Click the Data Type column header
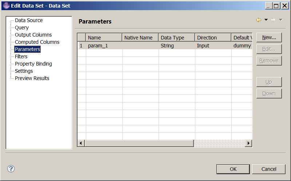 coord(176,38)
